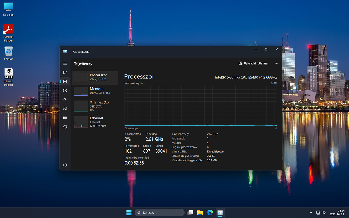Expand the hidden system tray icons chevron
The width and height of the screenshot is (349, 218).
pos(311,212)
